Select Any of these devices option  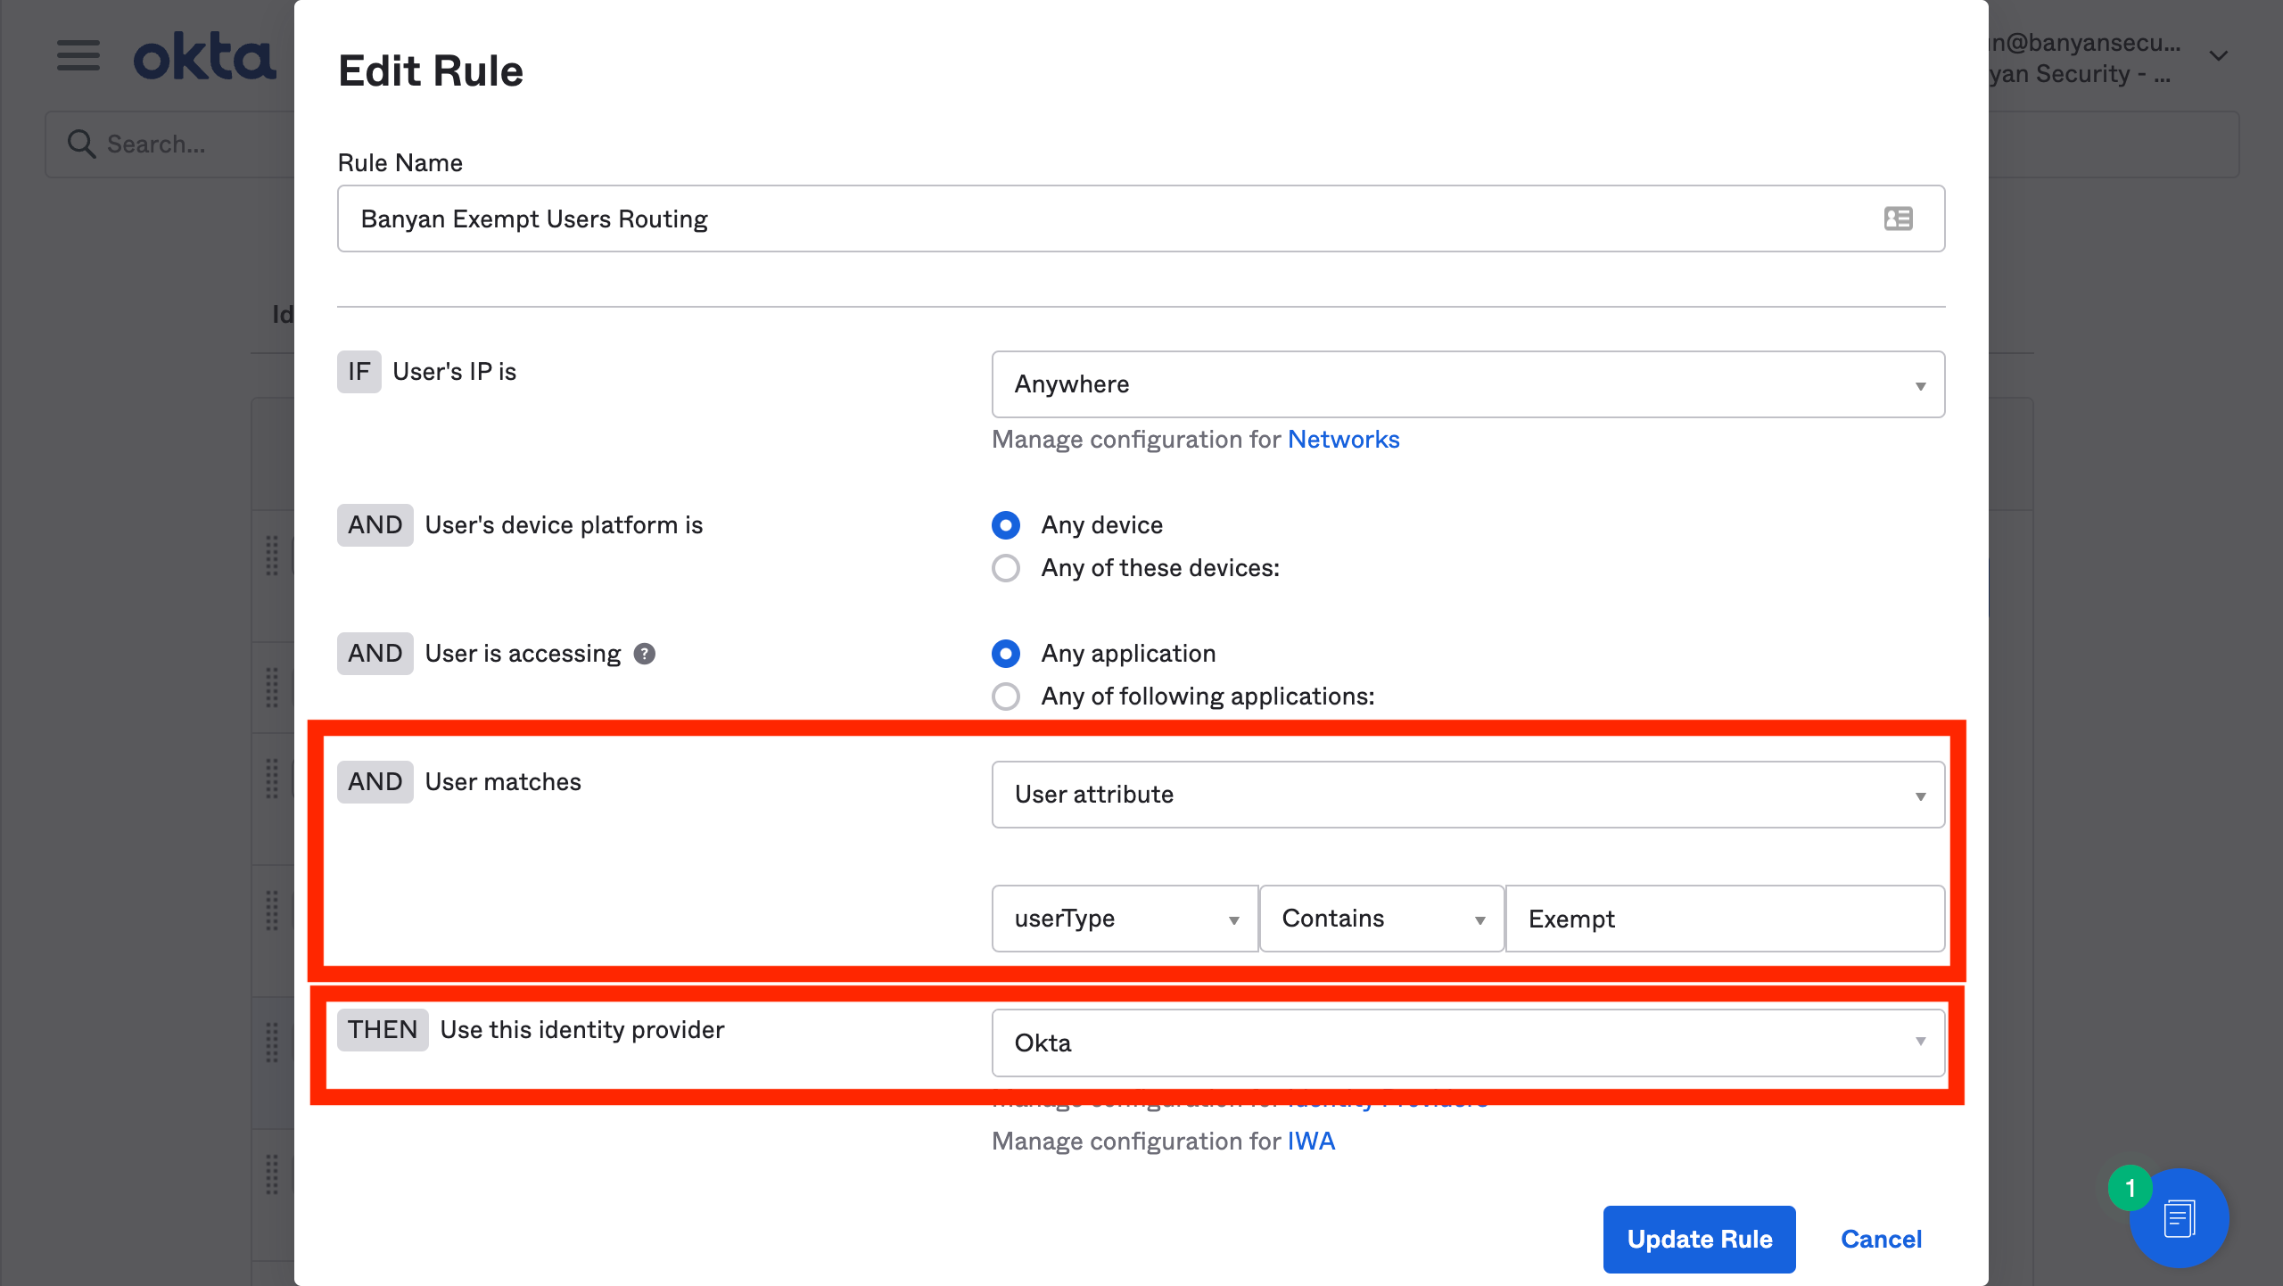[1006, 568]
